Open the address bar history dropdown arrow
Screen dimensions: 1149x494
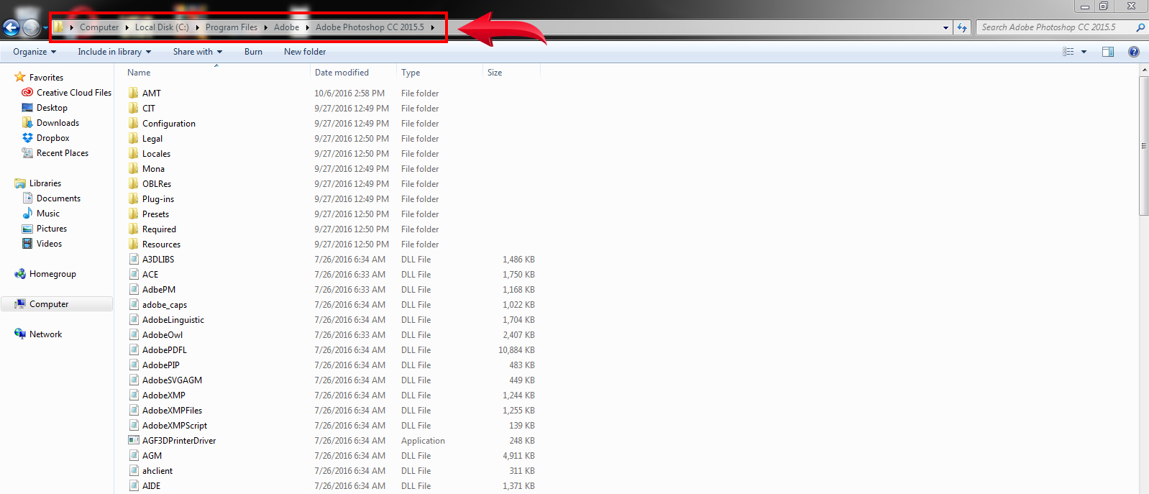click(x=946, y=27)
